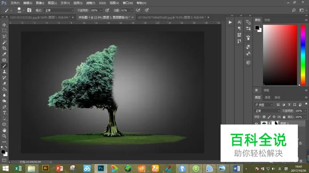Open layer filter type dropdown
Screen dimensions: 309x173
tap(264, 105)
